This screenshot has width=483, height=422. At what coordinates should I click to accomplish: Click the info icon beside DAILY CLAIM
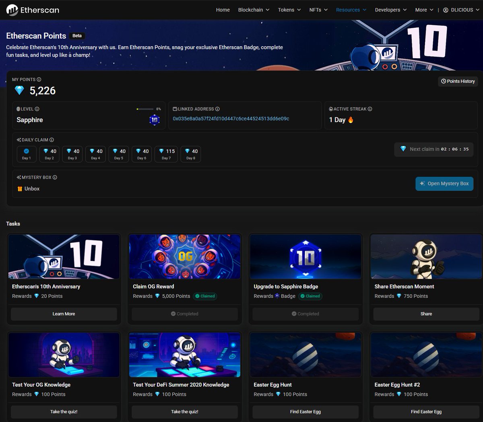[52, 140]
